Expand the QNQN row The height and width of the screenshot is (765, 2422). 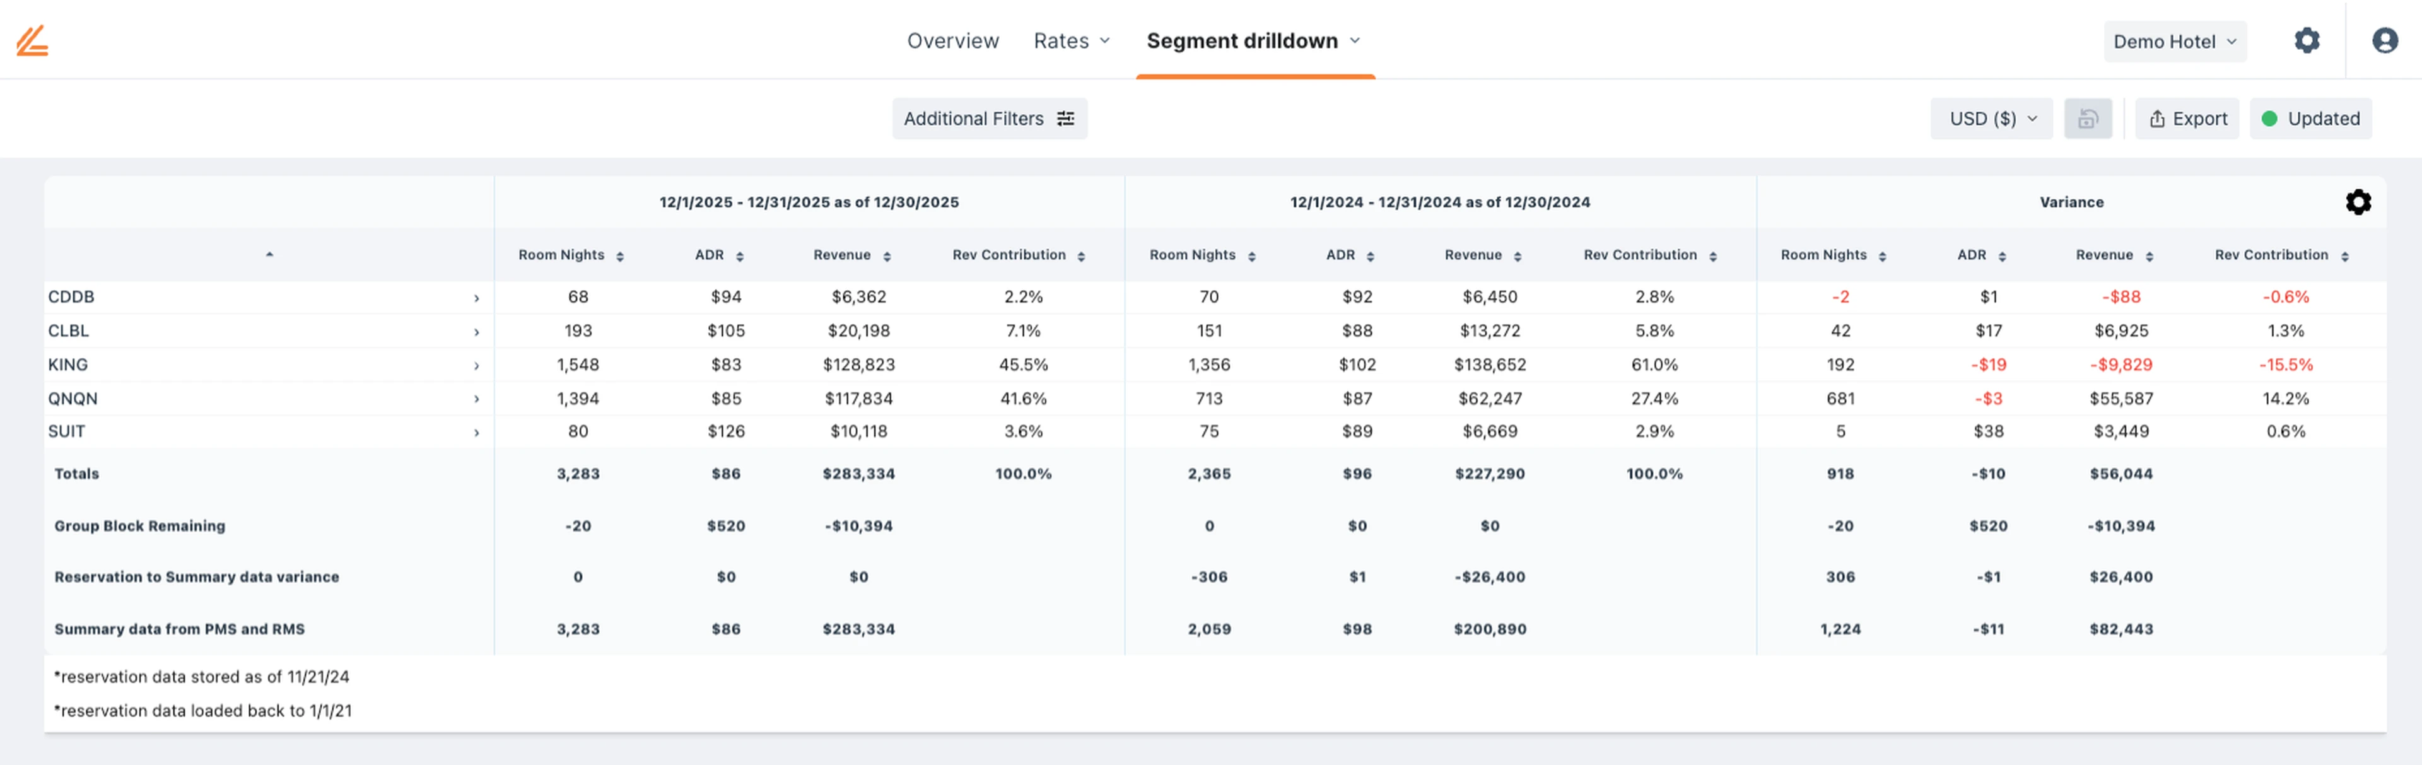[476, 399]
